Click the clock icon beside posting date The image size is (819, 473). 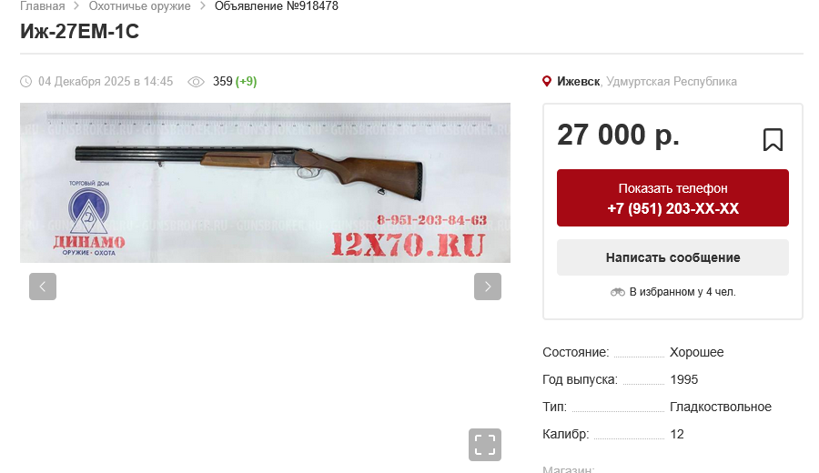[26, 82]
